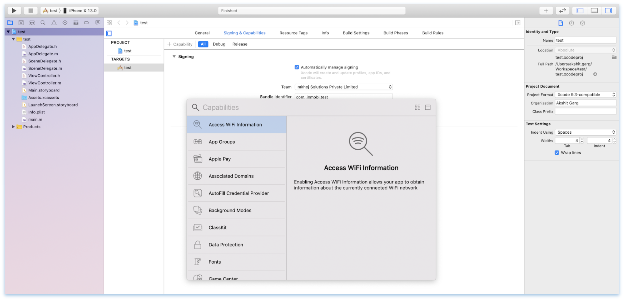The width and height of the screenshot is (626, 303).
Task: Open the Find navigator magnifier
Action: pyautogui.click(x=43, y=23)
